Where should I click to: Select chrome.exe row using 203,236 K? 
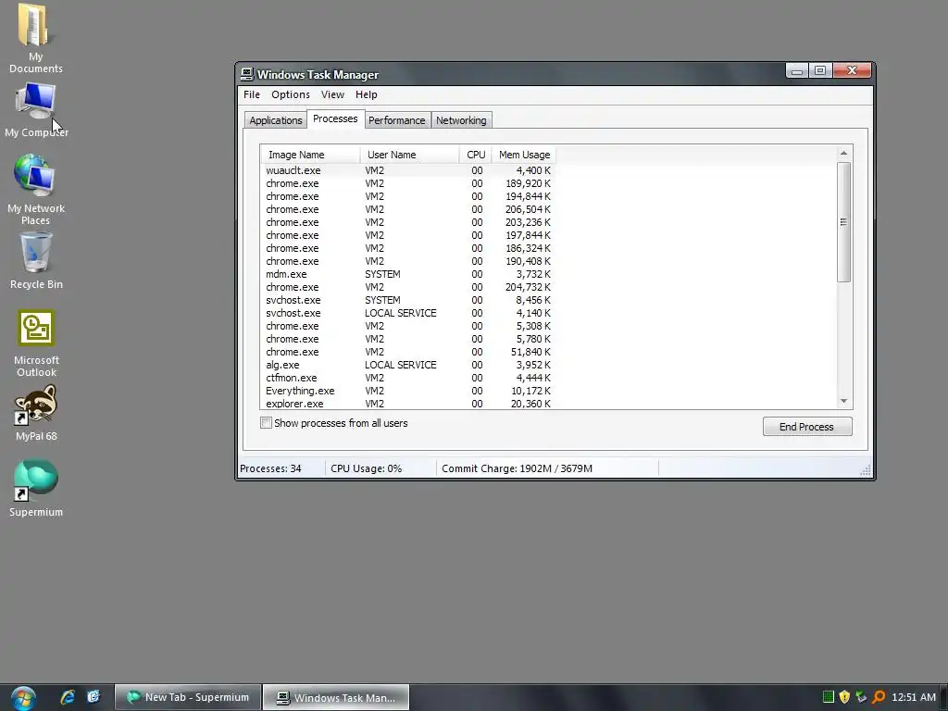click(408, 222)
